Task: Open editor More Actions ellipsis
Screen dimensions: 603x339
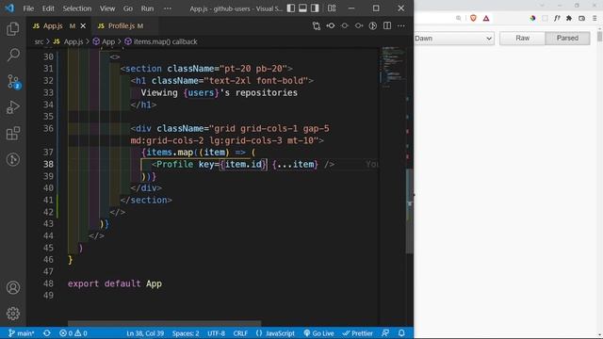Action: pos(401,25)
